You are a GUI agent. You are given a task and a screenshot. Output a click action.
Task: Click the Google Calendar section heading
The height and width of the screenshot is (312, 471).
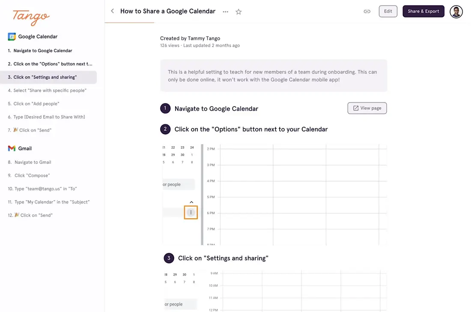(38, 37)
